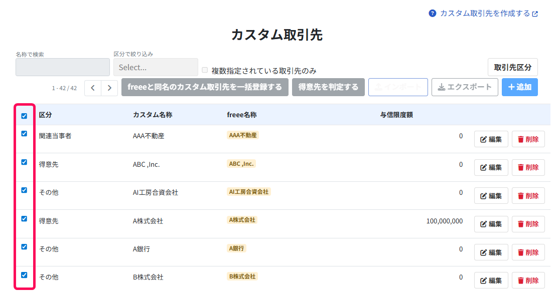Click the 得意先を判定する button
Viewport: 558px width, 292px height.
click(328, 87)
